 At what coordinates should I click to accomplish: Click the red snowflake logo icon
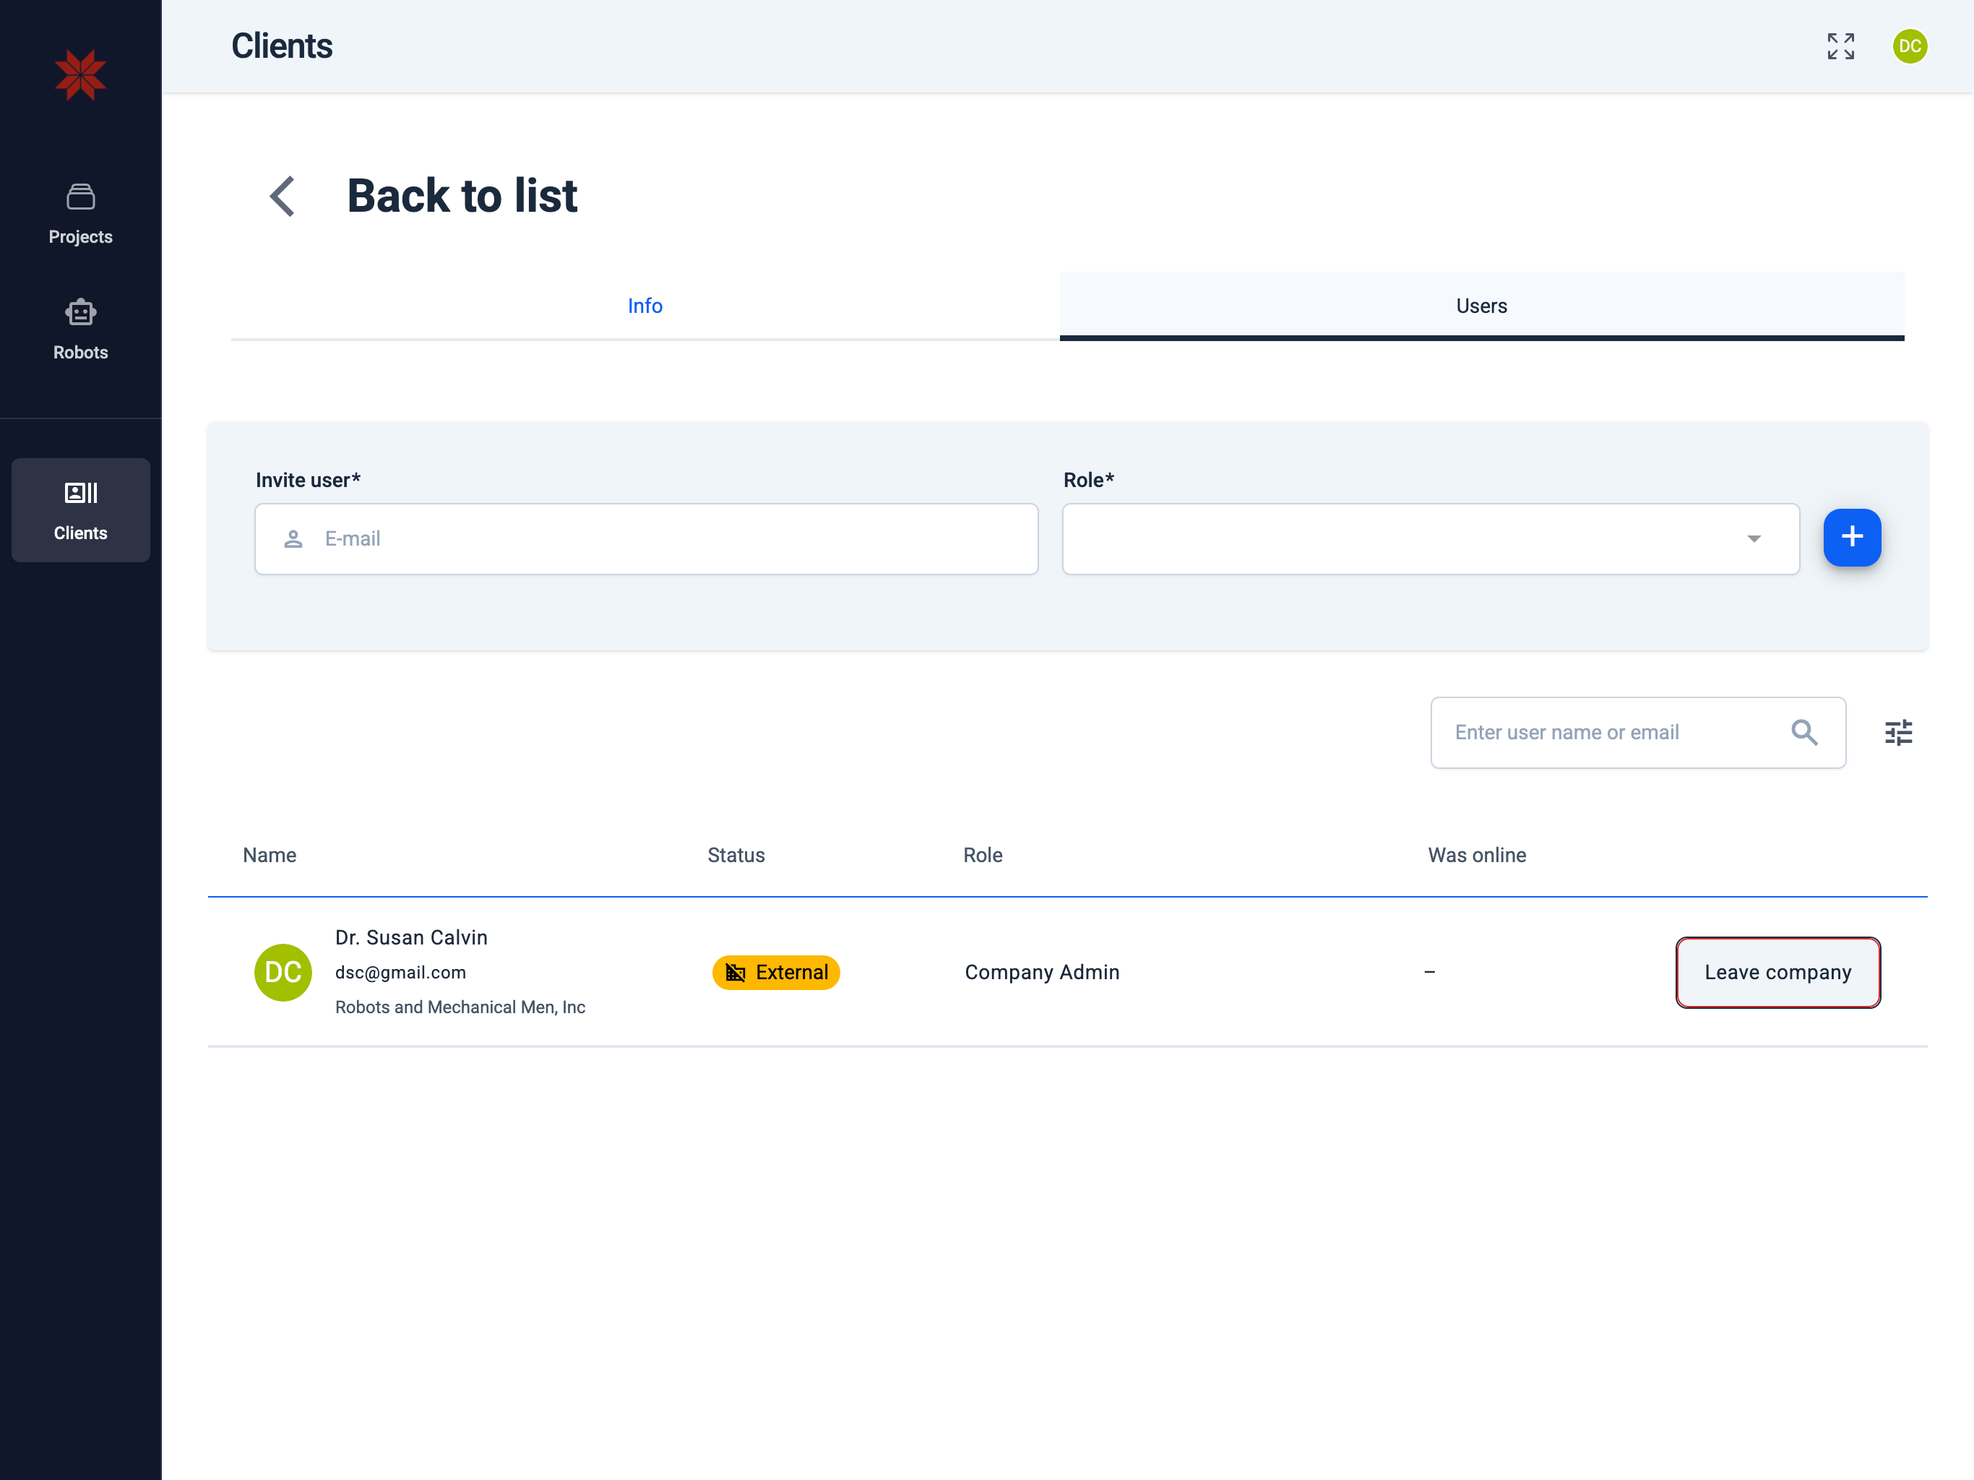click(x=80, y=75)
